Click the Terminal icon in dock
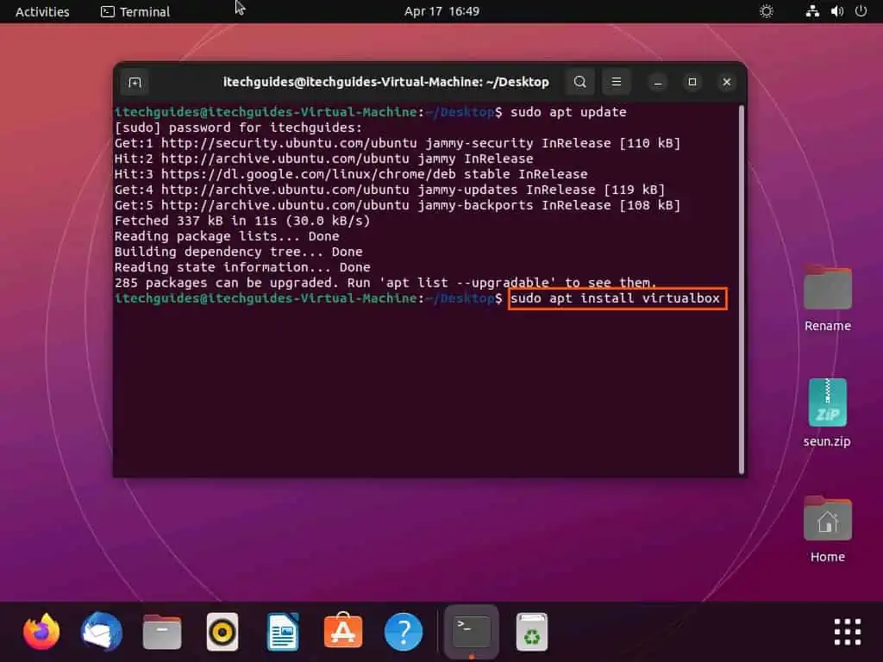 (x=472, y=632)
